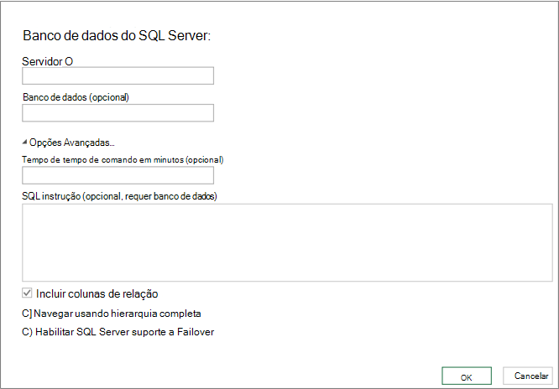Click inside the SQL instrução text area
This screenshot has height=389, width=559.
click(x=287, y=242)
